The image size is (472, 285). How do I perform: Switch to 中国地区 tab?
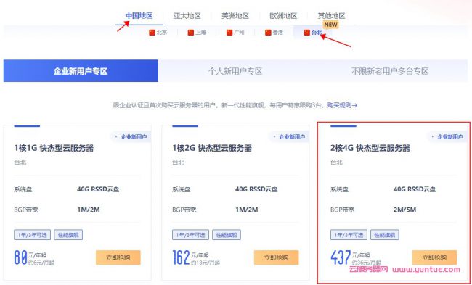coord(139,16)
